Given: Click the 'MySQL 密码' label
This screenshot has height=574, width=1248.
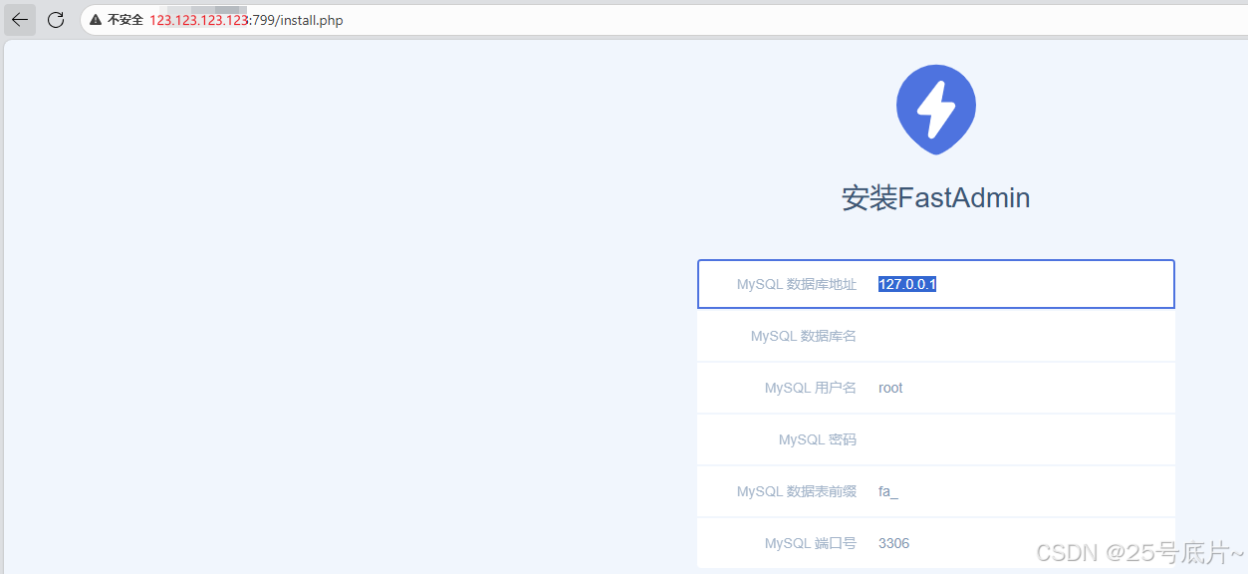Looking at the screenshot, I should [x=818, y=439].
